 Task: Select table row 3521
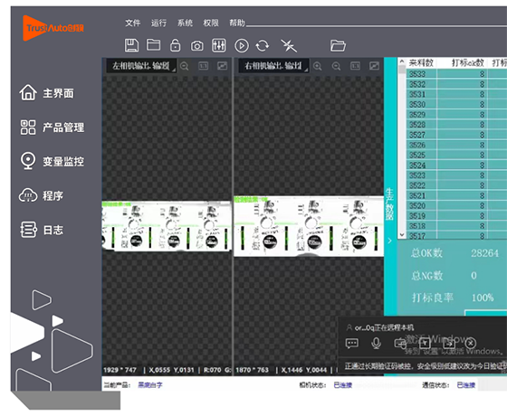click(x=456, y=195)
